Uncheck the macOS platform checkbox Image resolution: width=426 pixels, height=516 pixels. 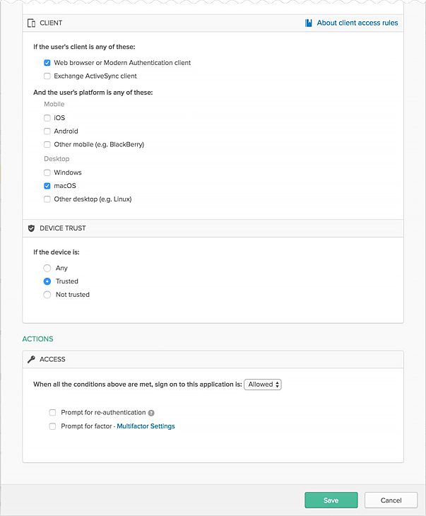coord(47,186)
